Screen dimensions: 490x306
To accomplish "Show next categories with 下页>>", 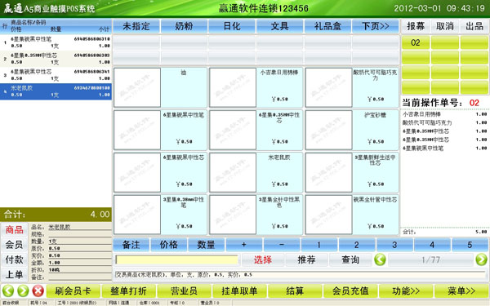I will pyautogui.click(x=376, y=26).
